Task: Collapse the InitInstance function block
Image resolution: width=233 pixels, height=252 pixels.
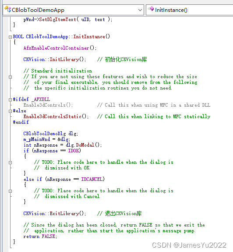Action: tap(10, 37)
